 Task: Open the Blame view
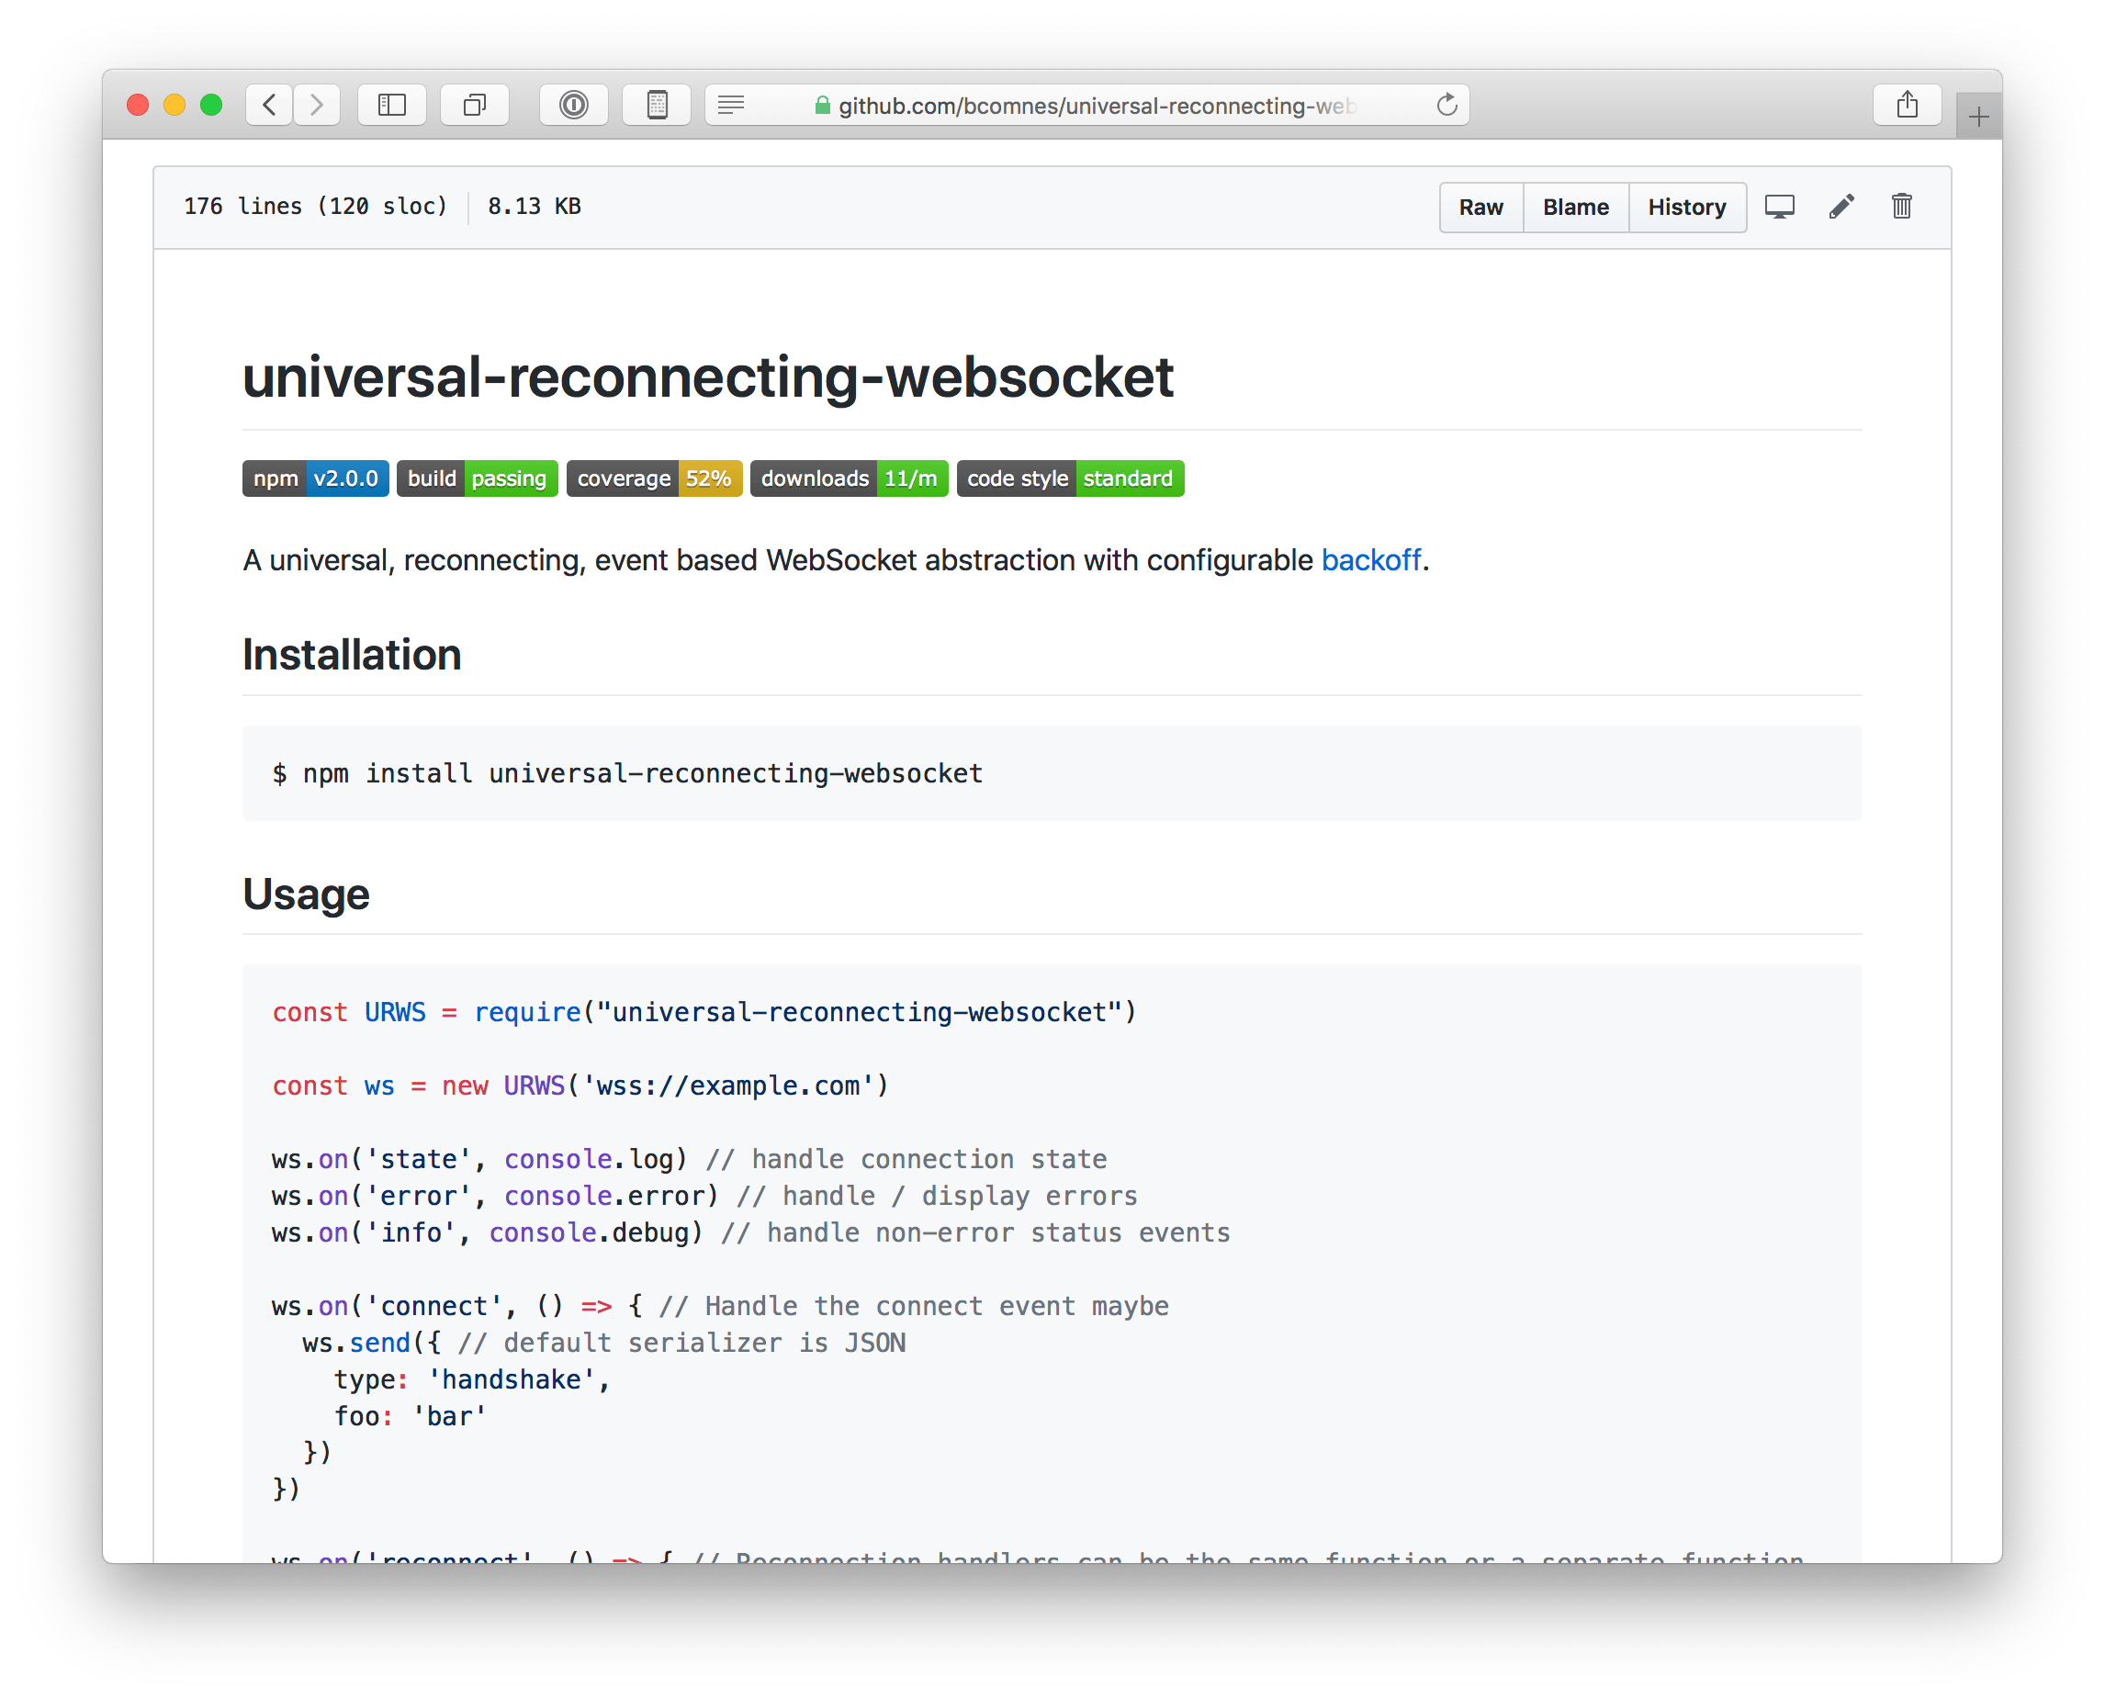pyautogui.click(x=1576, y=208)
